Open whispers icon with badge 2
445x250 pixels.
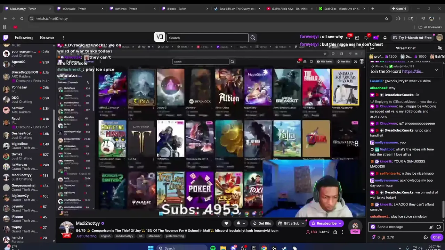point(366,37)
